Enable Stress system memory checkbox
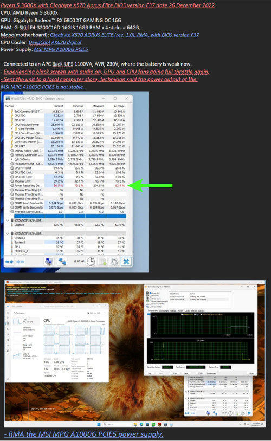 [150, 301]
